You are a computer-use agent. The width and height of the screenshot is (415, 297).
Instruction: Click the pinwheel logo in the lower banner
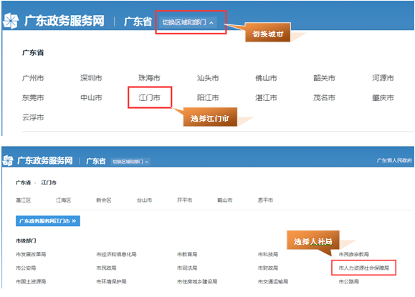[x=8, y=160]
